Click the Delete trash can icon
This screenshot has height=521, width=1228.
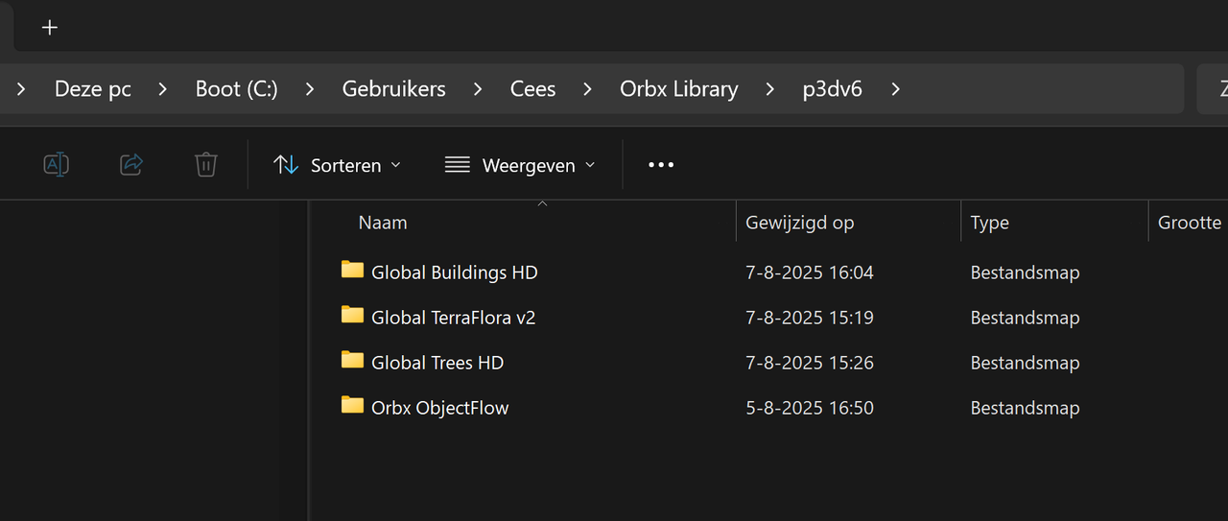[206, 165]
